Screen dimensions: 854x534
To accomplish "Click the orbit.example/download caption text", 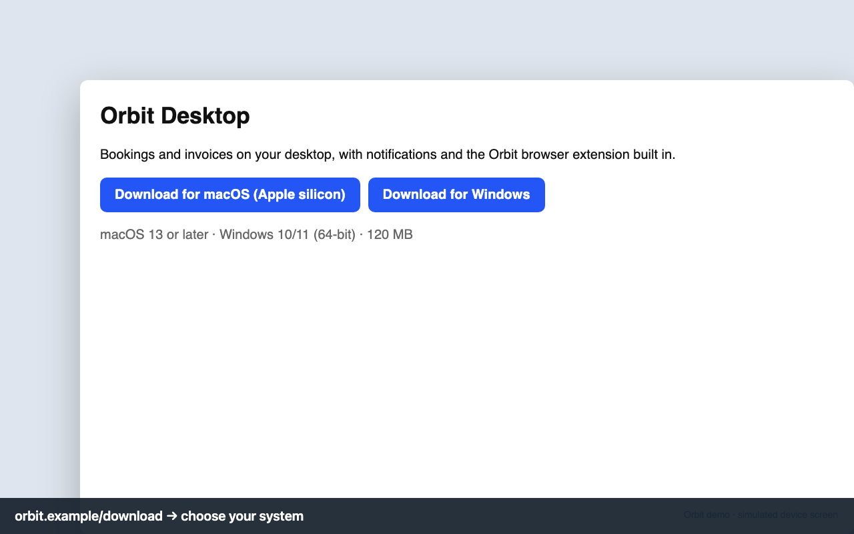I will coord(159,516).
